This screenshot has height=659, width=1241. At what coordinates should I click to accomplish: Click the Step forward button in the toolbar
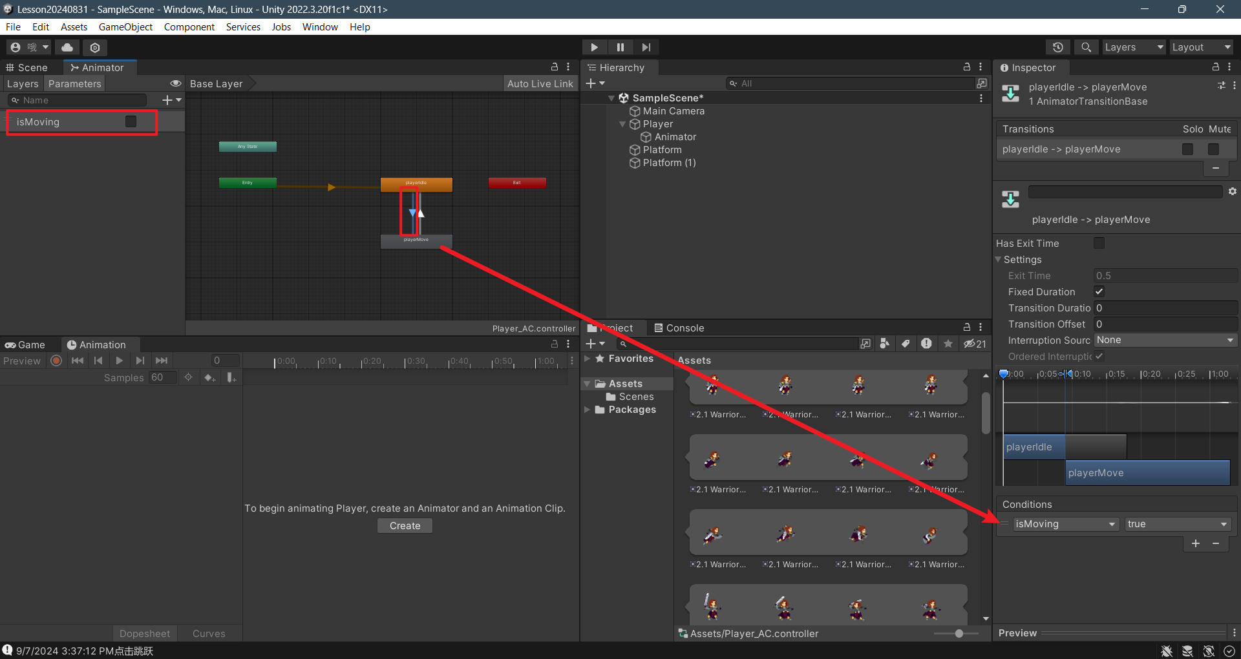646,47
